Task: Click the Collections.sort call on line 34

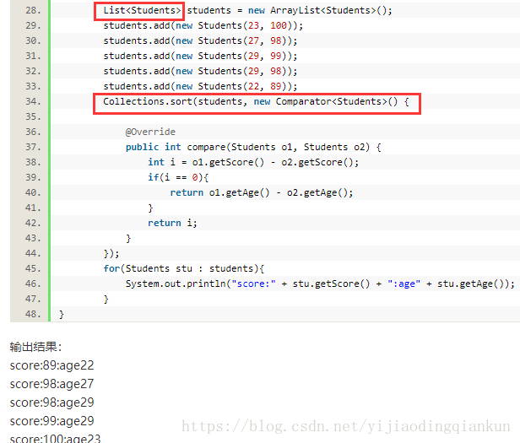Action: 256,102
